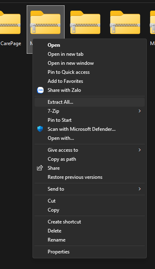Select the fourth zipped folder icon
This screenshot has height=269, width=155.
pos(125,23)
